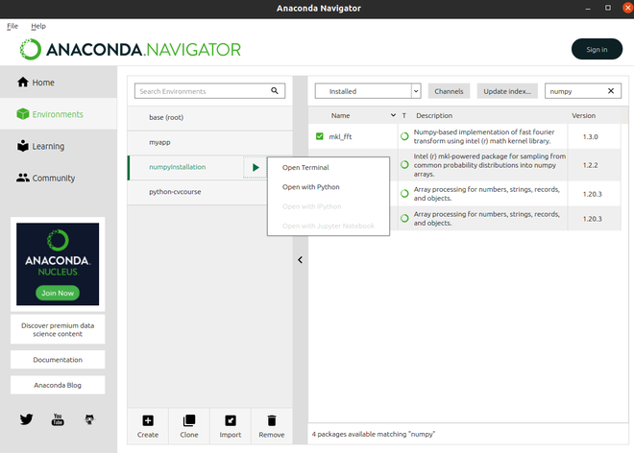The image size is (634, 453).
Task: Close the Anaconda Navigator window
Action: click(x=628, y=8)
